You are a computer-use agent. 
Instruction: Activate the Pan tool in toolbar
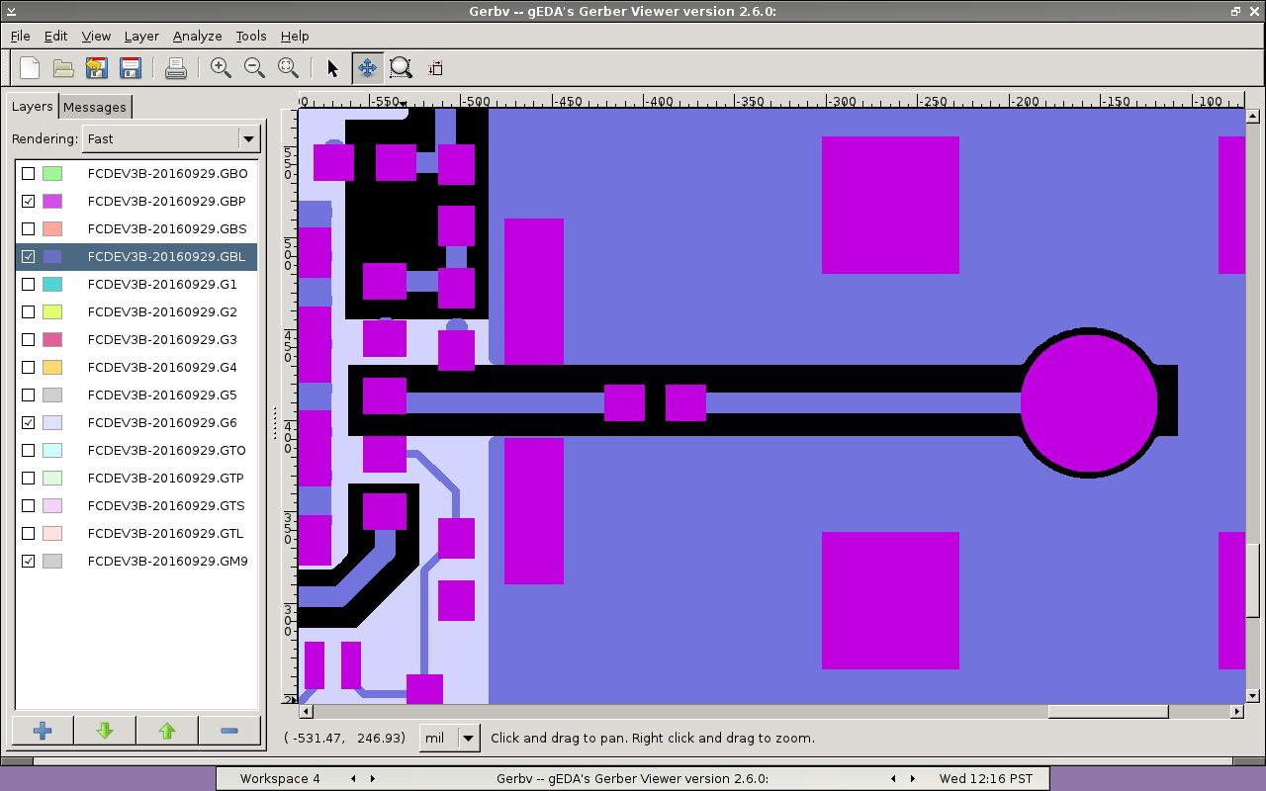click(x=367, y=68)
